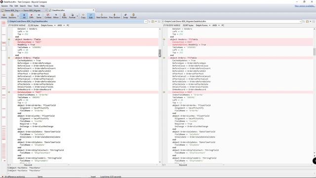The height and width of the screenshot is (178, 316).
Task: Open the View menu
Action: [30, 6]
